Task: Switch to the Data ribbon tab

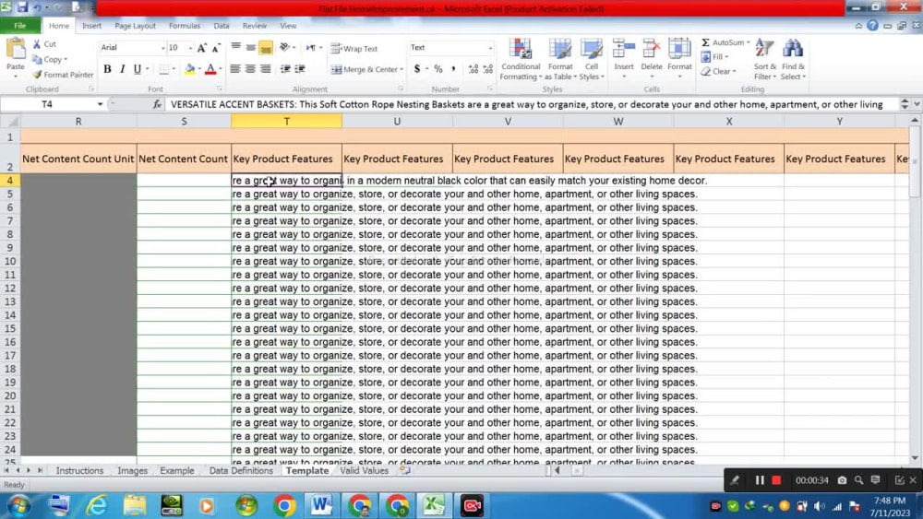Action: click(222, 26)
